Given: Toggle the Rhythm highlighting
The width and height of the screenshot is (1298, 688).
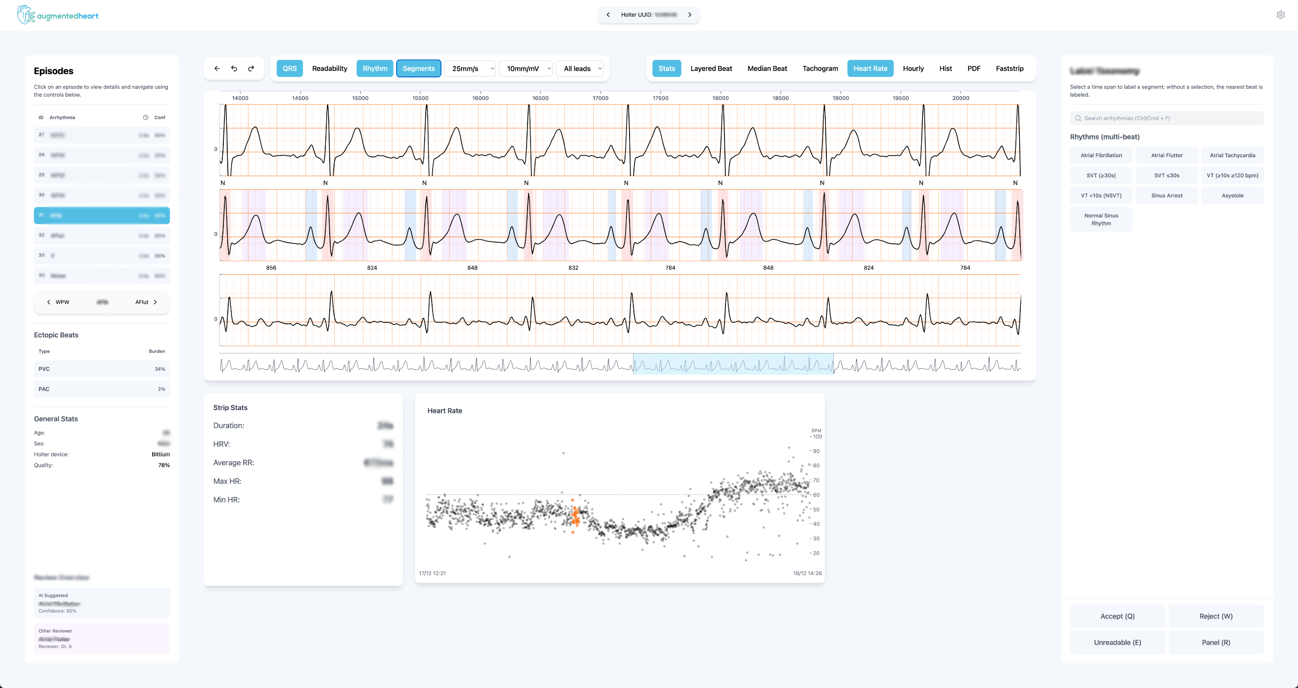Looking at the screenshot, I should click(x=375, y=68).
